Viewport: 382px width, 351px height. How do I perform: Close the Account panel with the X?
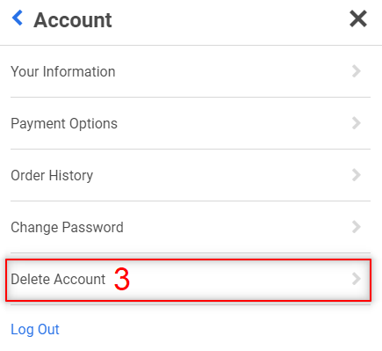tap(358, 18)
